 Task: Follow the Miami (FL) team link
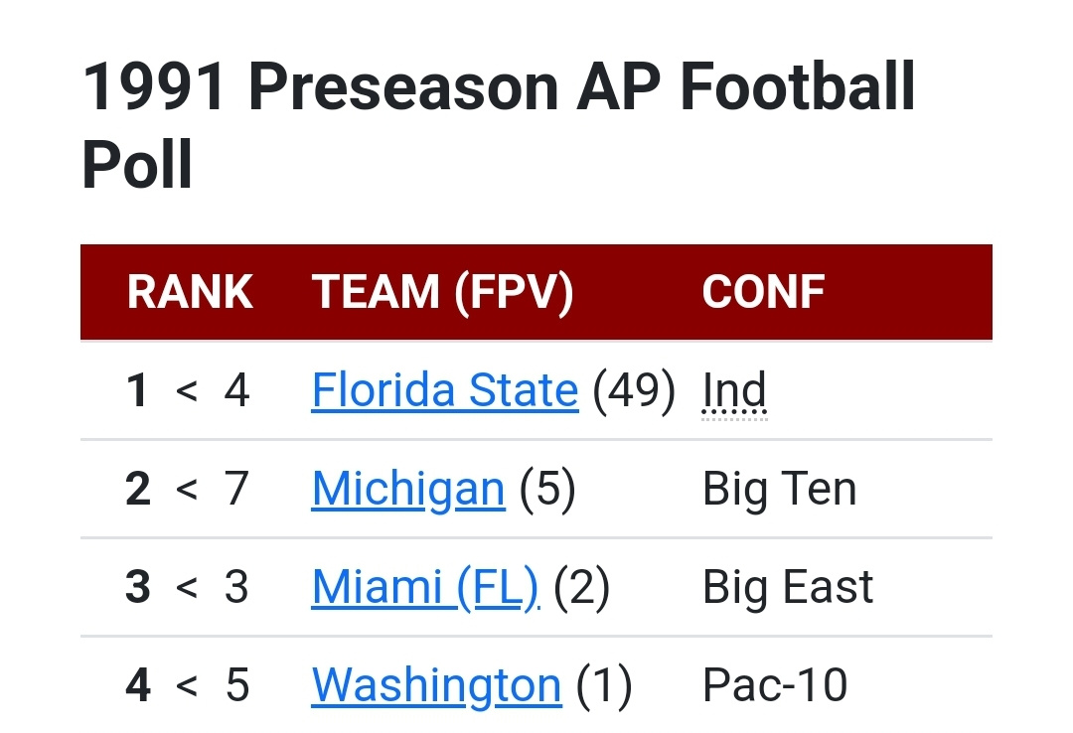click(425, 587)
